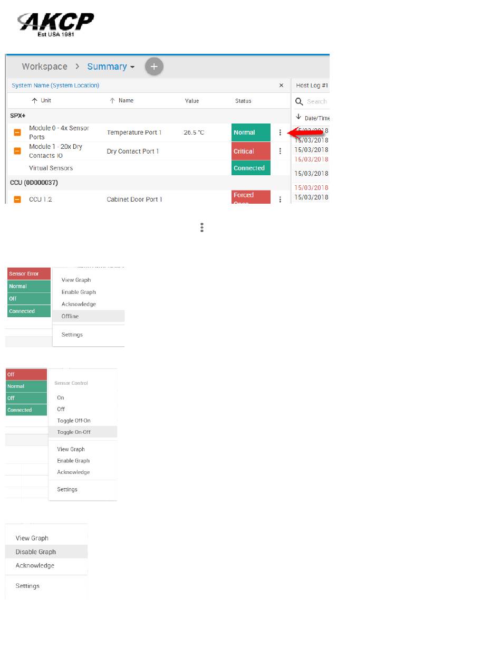Click the Cabinet Door Port 1 name
This screenshot has width=501, height=665.
coord(134,199)
